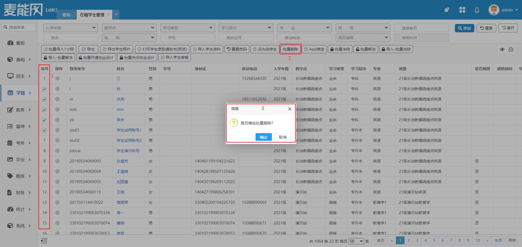Open the 入学年级 dropdown
Image resolution: width=522 pixels, height=247 pixels.
coord(70,28)
